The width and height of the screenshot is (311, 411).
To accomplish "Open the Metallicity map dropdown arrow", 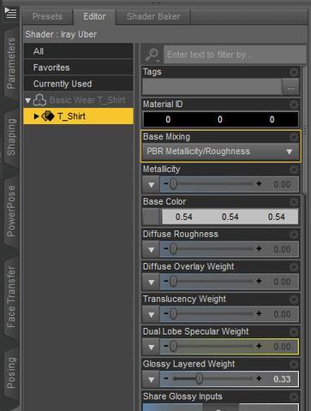I will coord(152,184).
